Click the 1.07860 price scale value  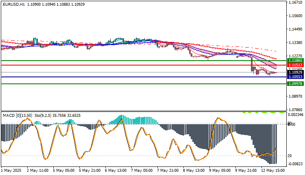(296, 110)
